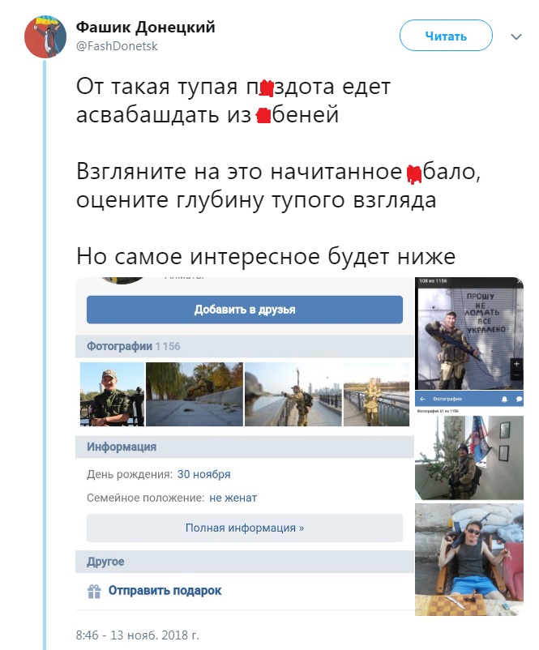Open the tweet options chevron menu
Image resolution: width=539 pixels, height=650 pixels.
click(x=516, y=37)
